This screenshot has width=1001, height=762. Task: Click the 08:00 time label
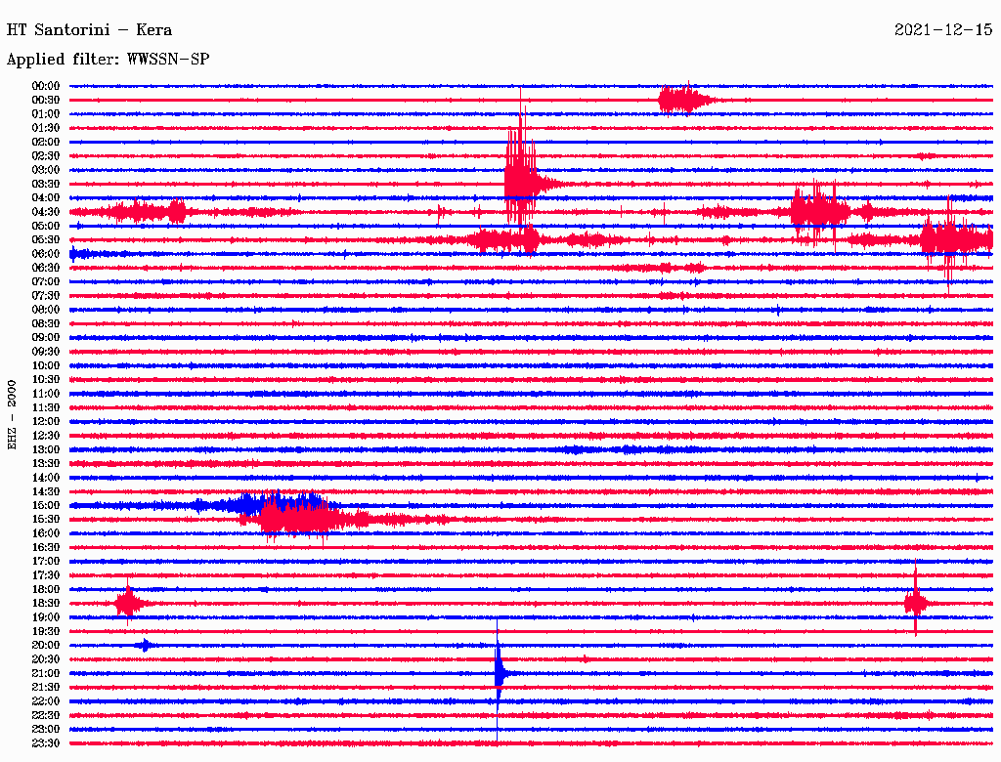coord(46,310)
